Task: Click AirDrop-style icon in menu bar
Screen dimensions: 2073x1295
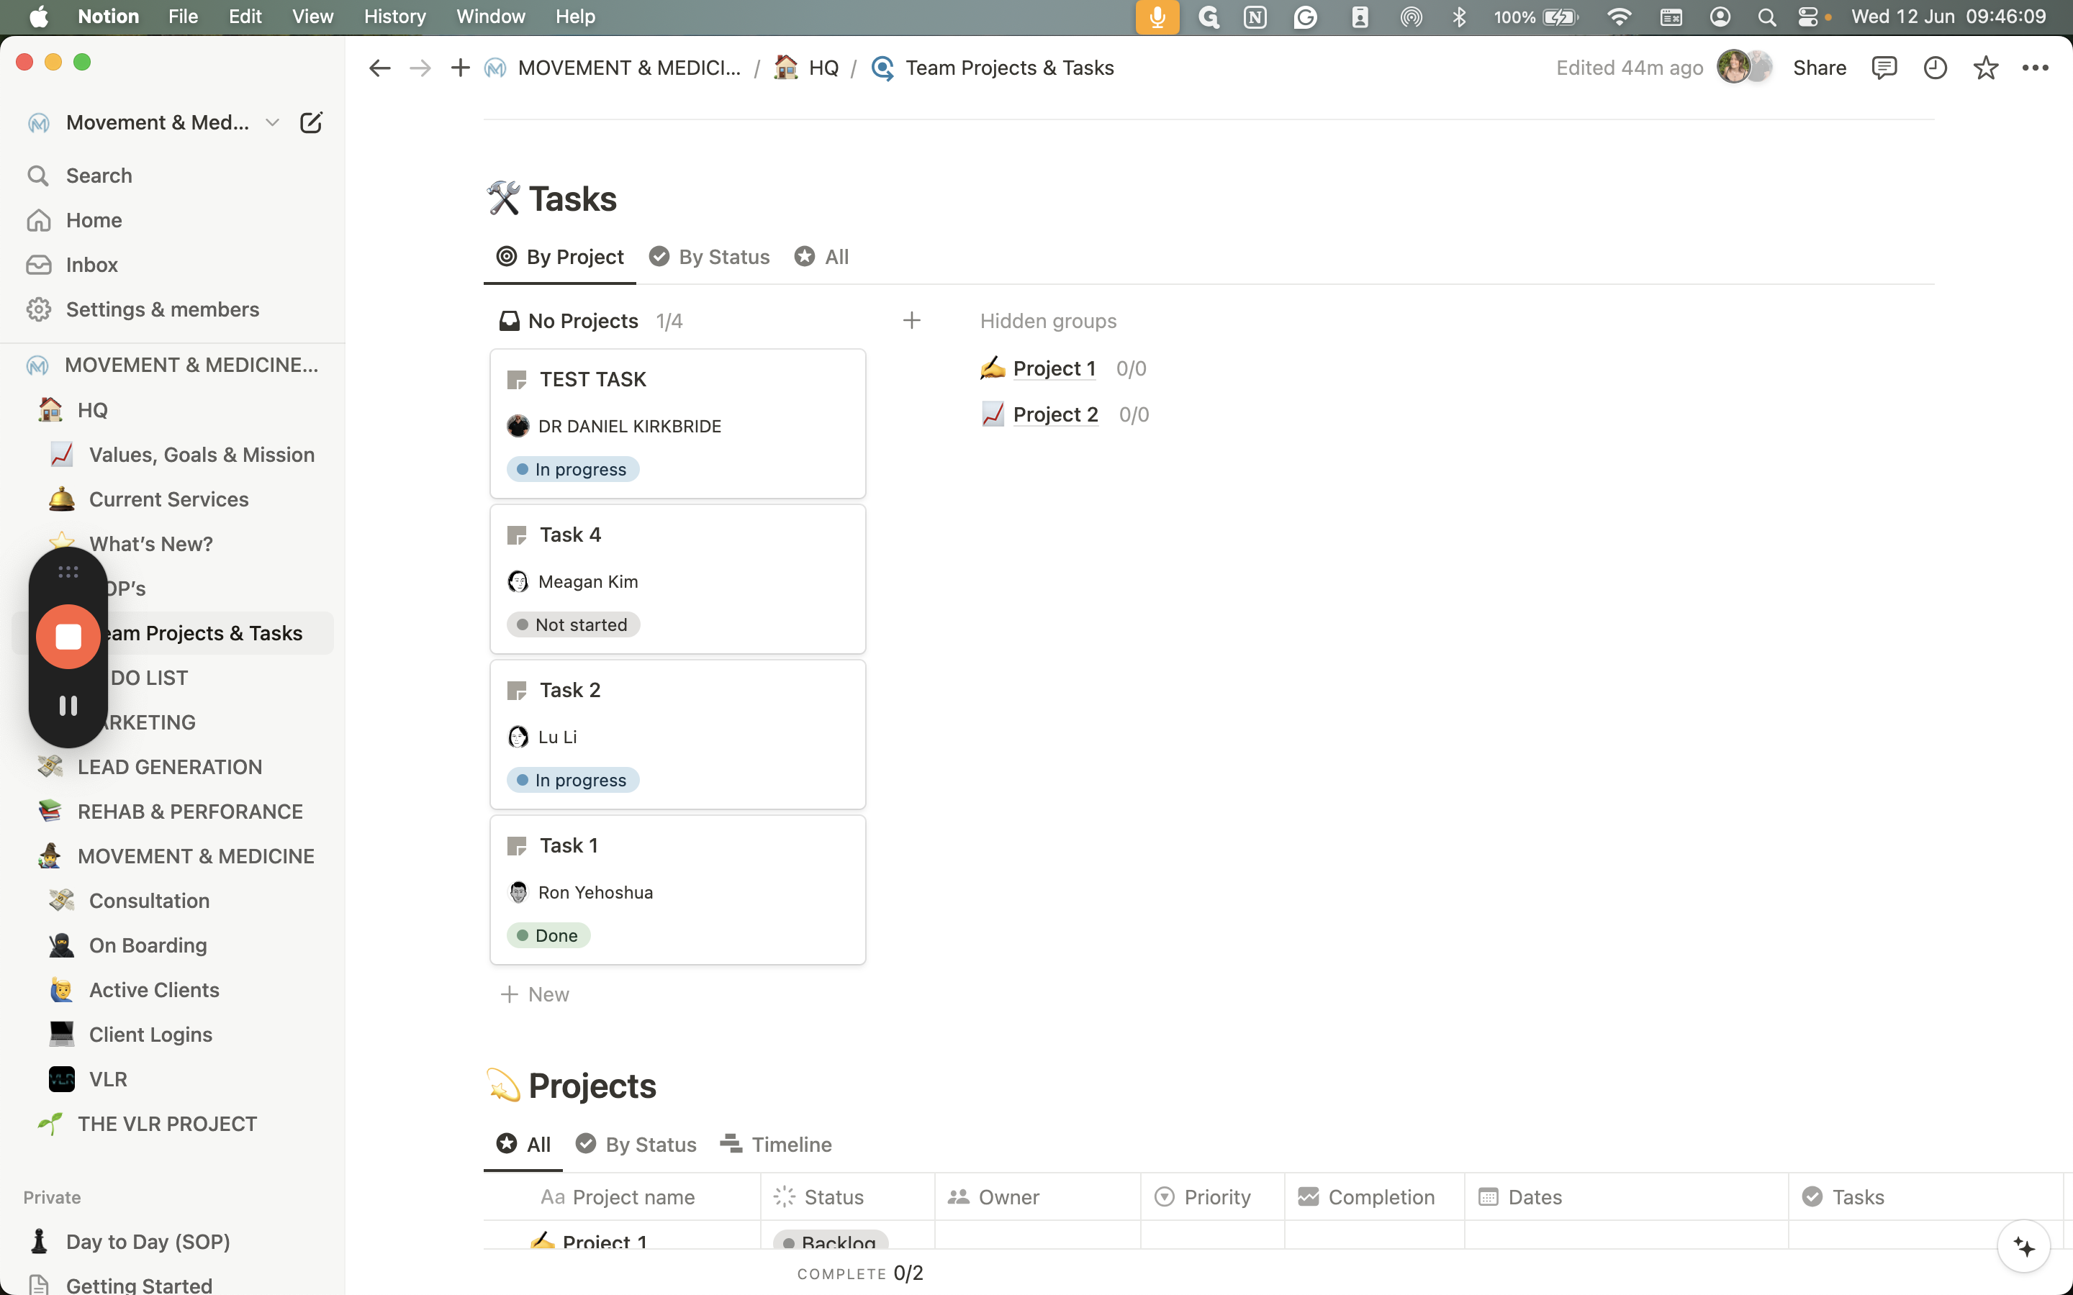Action: [x=1411, y=17]
